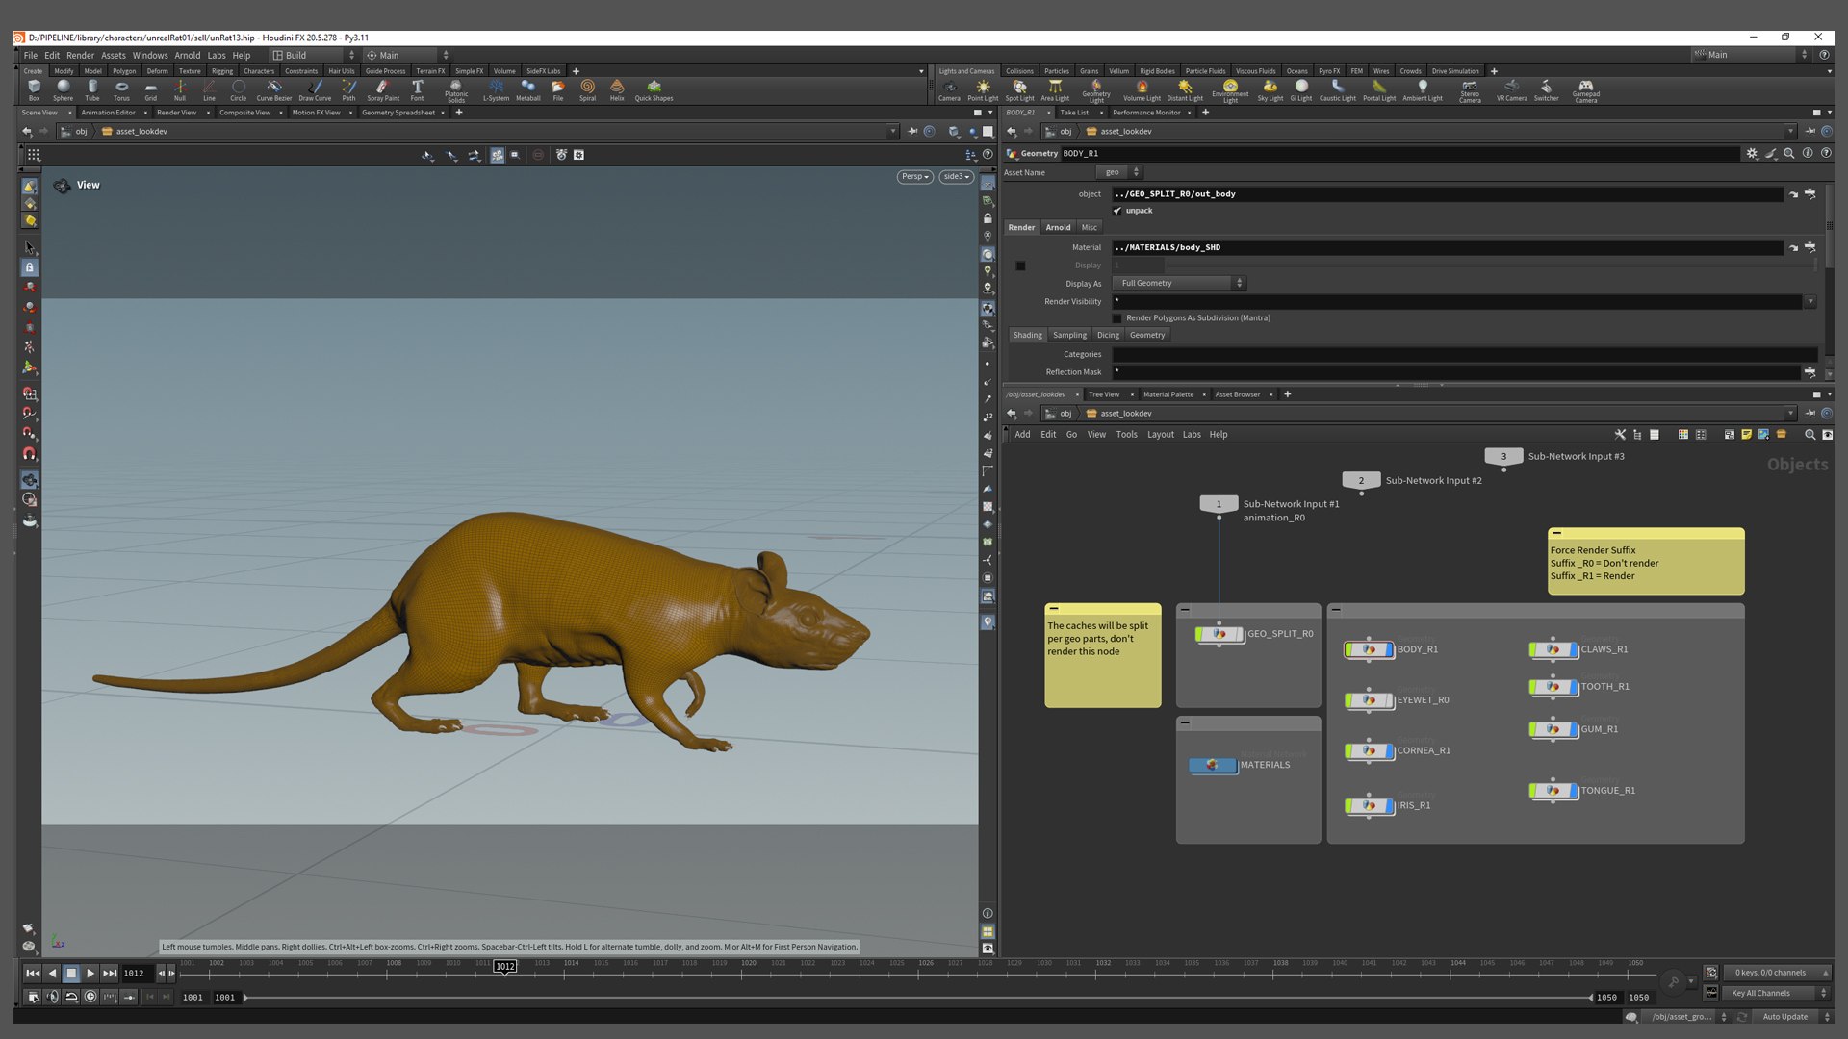Image resolution: width=1848 pixels, height=1039 pixels.
Task: Open the Build desktop dropdown
Action: click(x=313, y=56)
